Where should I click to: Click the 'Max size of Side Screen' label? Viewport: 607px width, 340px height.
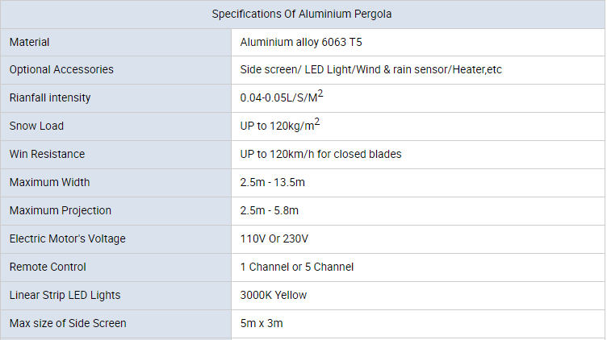[68, 324]
